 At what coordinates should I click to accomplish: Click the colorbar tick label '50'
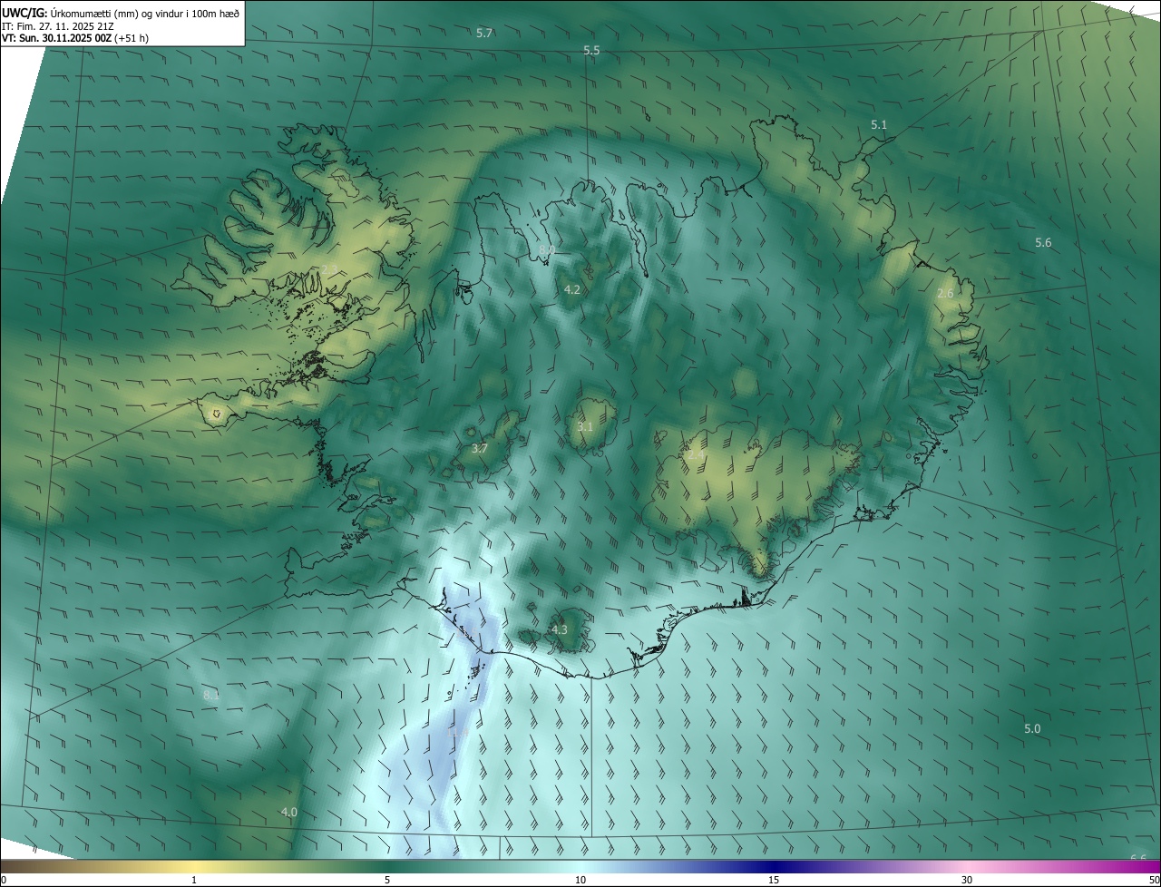(x=1154, y=880)
